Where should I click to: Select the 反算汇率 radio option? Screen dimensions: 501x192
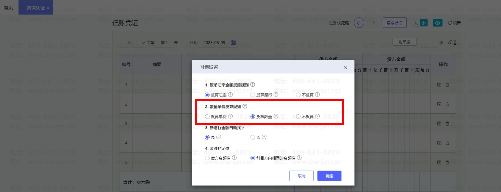[x=207, y=95]
